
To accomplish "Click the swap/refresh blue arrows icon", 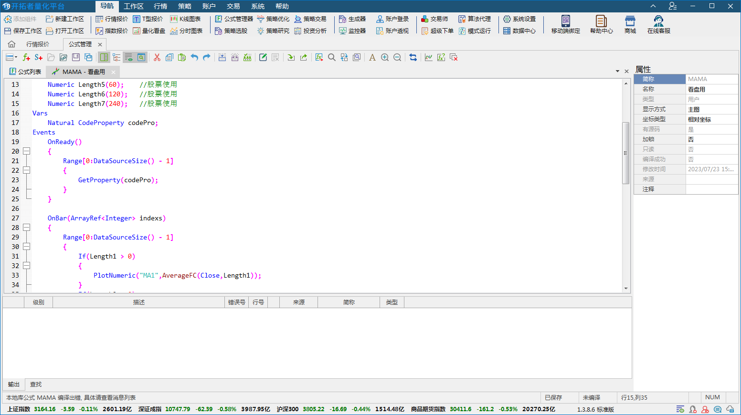I will tap(413, 57).
